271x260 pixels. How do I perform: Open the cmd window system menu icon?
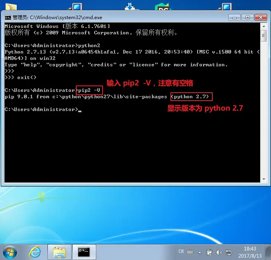point(8,18)
